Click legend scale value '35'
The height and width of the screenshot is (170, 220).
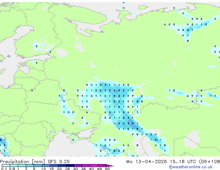tap(83, 169)
